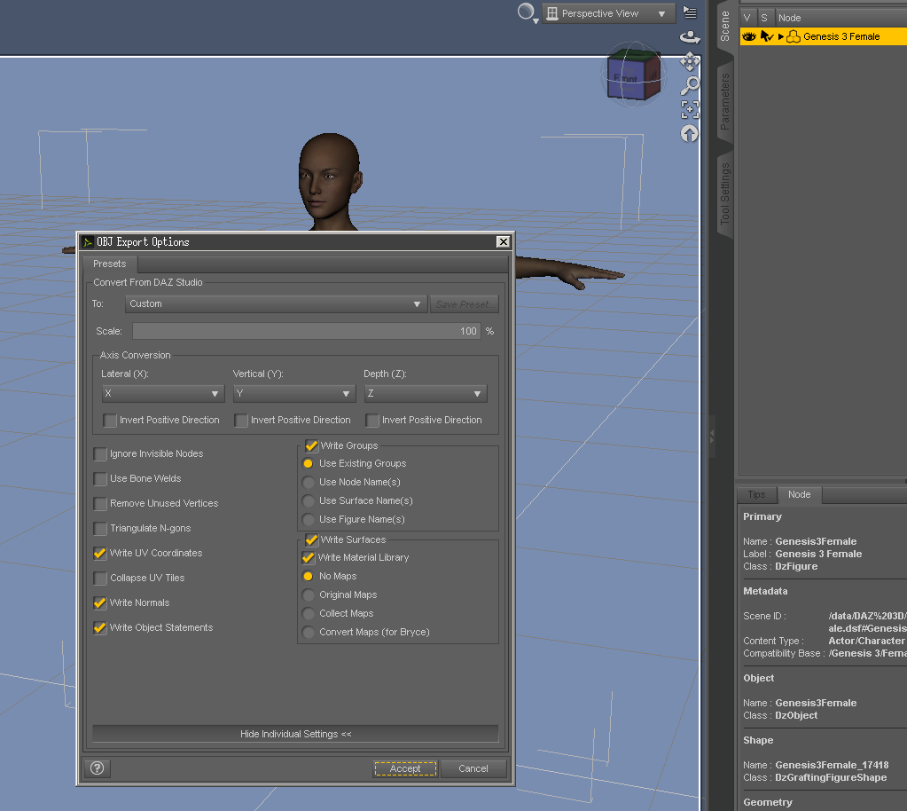Click the view cube Front face
The width and height of the screenshot is (907, 811).
click(x=626, y=79)
